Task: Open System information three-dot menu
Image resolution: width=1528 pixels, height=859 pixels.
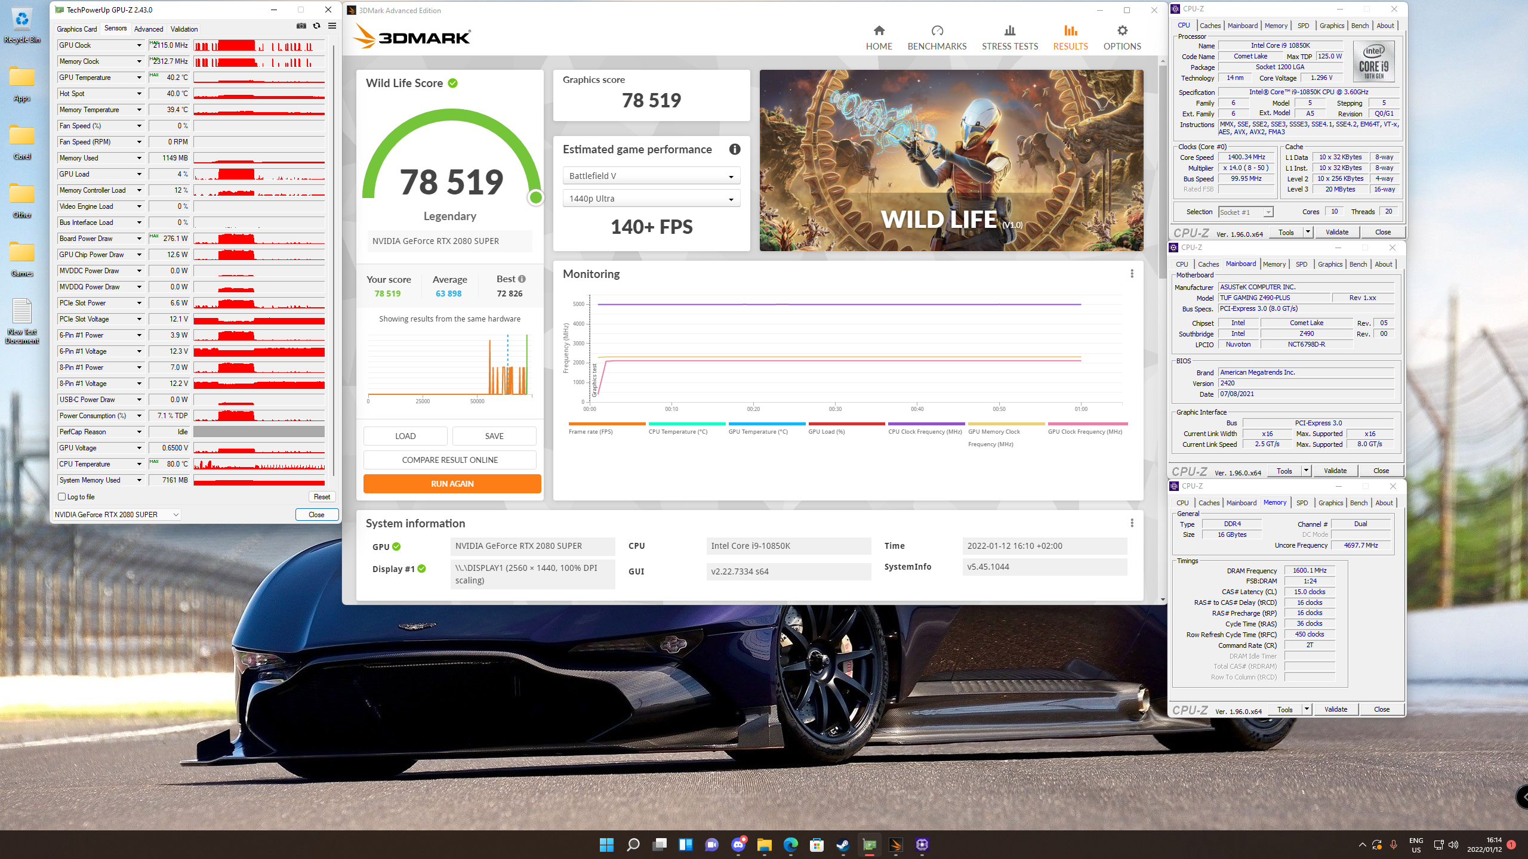Action: tap(1132, 523)
